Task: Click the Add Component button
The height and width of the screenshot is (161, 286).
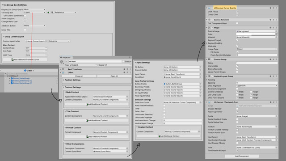Action: pos(242,156)
